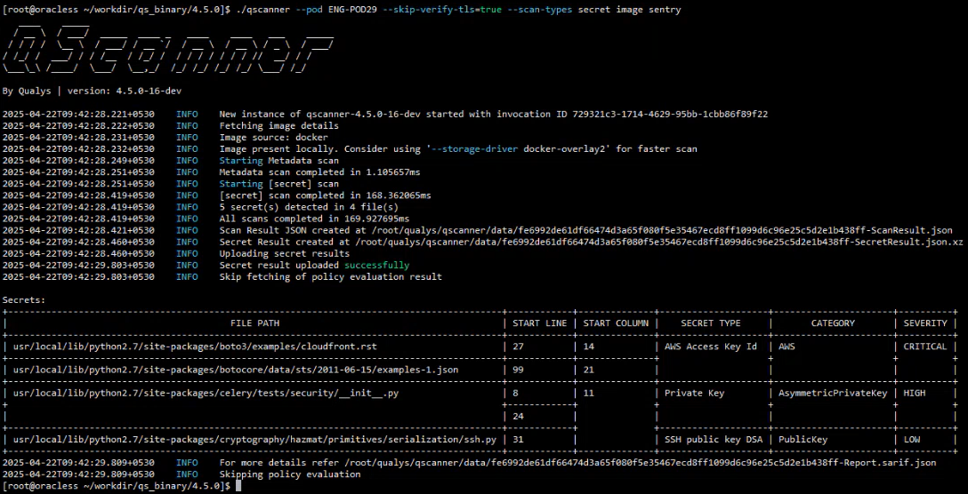The image size is (968, 494).
Task: Click the SSH public key DSA cell
Action: tap(713, 440)
